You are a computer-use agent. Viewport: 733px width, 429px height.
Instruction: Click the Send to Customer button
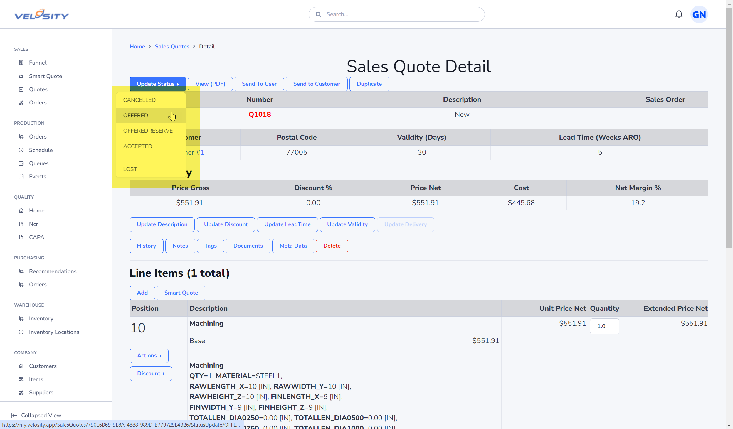317,84
